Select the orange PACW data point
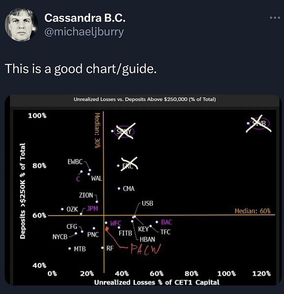This screenshot has height=294, width=284. coord(107,229)
